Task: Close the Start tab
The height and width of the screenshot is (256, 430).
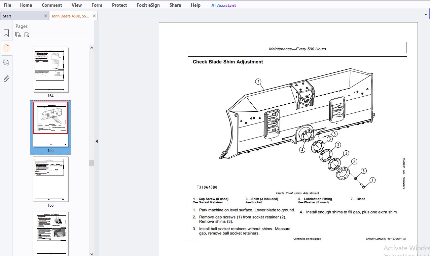Action: pyautogui.click(x=46, y=16)
